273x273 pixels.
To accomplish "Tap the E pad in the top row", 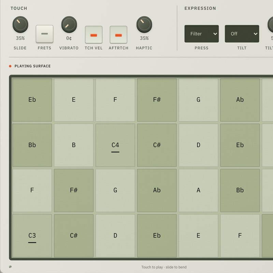I will [x=74, y=100].
